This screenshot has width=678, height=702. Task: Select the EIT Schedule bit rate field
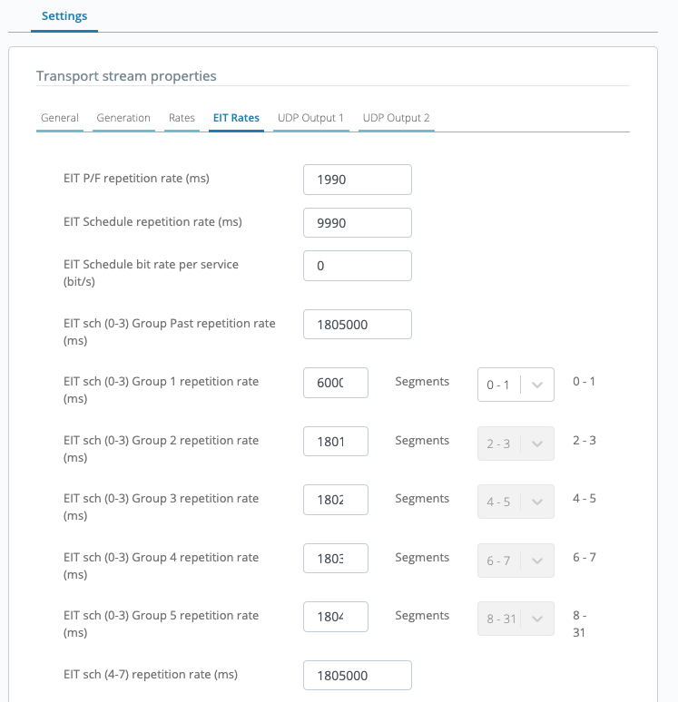[x=357, y=266]
